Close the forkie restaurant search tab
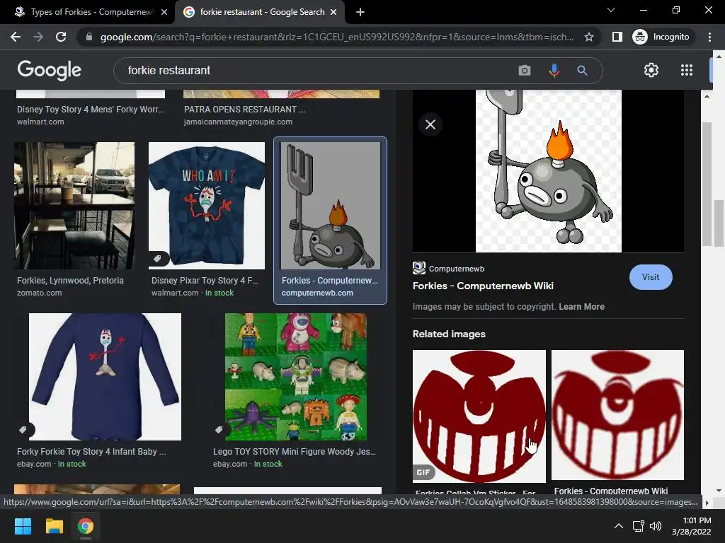 pyautogui.click(x=333, y=13)
